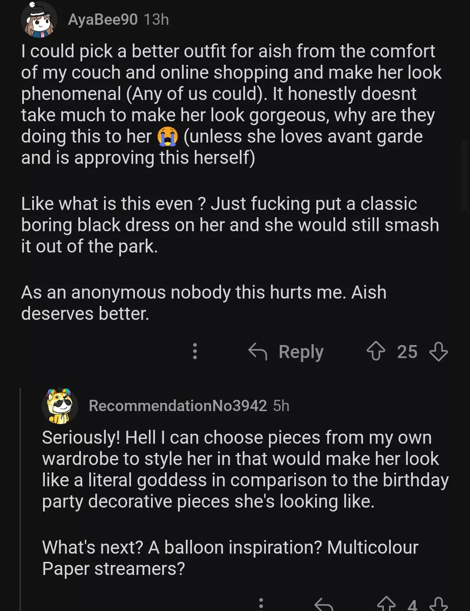Click the vote score of 25
This screenshot has width=470, height=611.
tap(407, 352)
